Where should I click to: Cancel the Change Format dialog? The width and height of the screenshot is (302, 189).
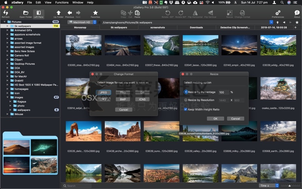pyautogui.click(x=124, y=110)
